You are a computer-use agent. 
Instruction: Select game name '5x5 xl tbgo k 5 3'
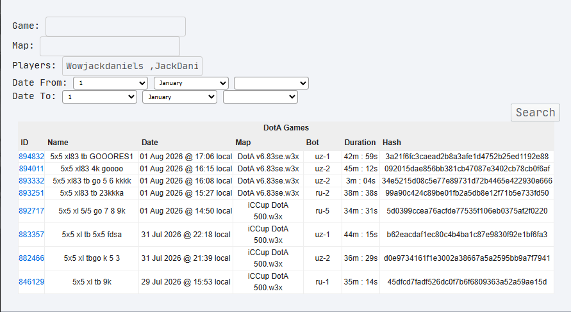(92, 258)
